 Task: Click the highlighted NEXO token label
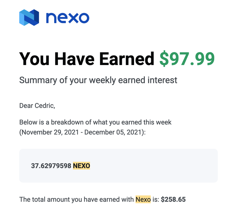click(x=82, y=166)
